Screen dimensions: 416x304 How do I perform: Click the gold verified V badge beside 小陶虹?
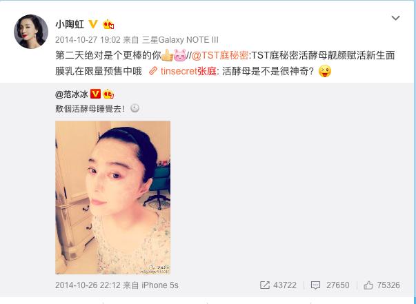tap(93, 24)
